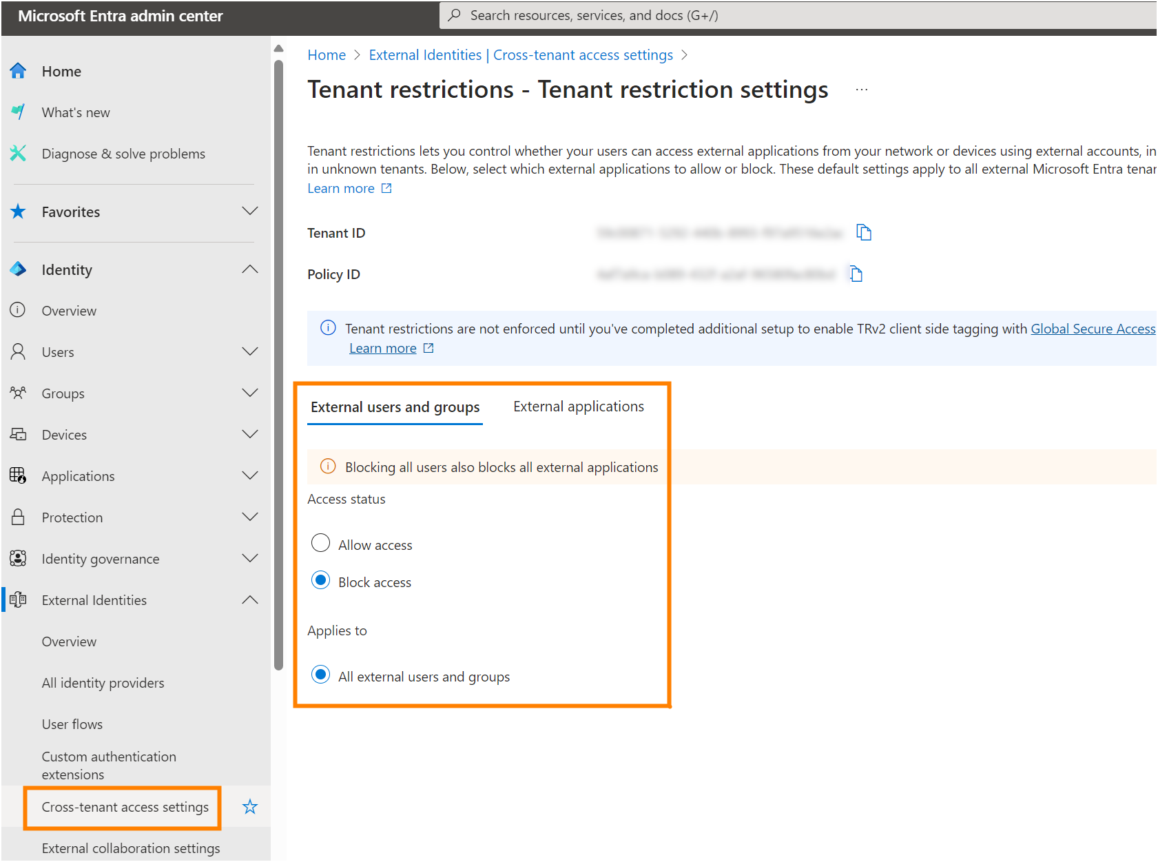Open the Learn more link
Viewport: 1158px width, 862px height.
click(342, 187)
